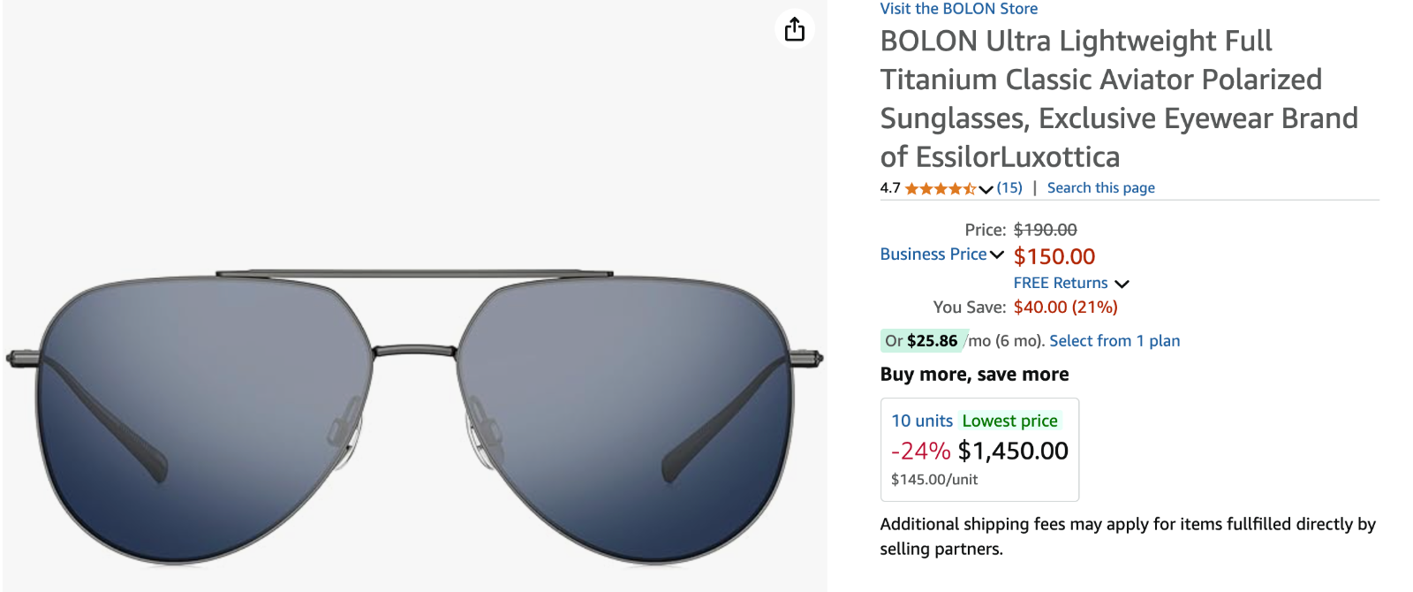Open the 15 customer reviews link
Image resolution: width=1413 pixels, height=592 pixels.
[1009, 188]
